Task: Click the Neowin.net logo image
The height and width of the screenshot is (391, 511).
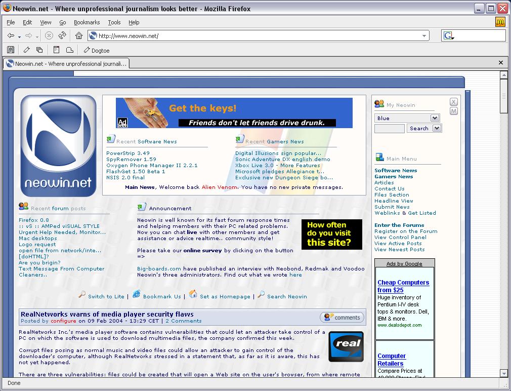Action: pos(58,146)
